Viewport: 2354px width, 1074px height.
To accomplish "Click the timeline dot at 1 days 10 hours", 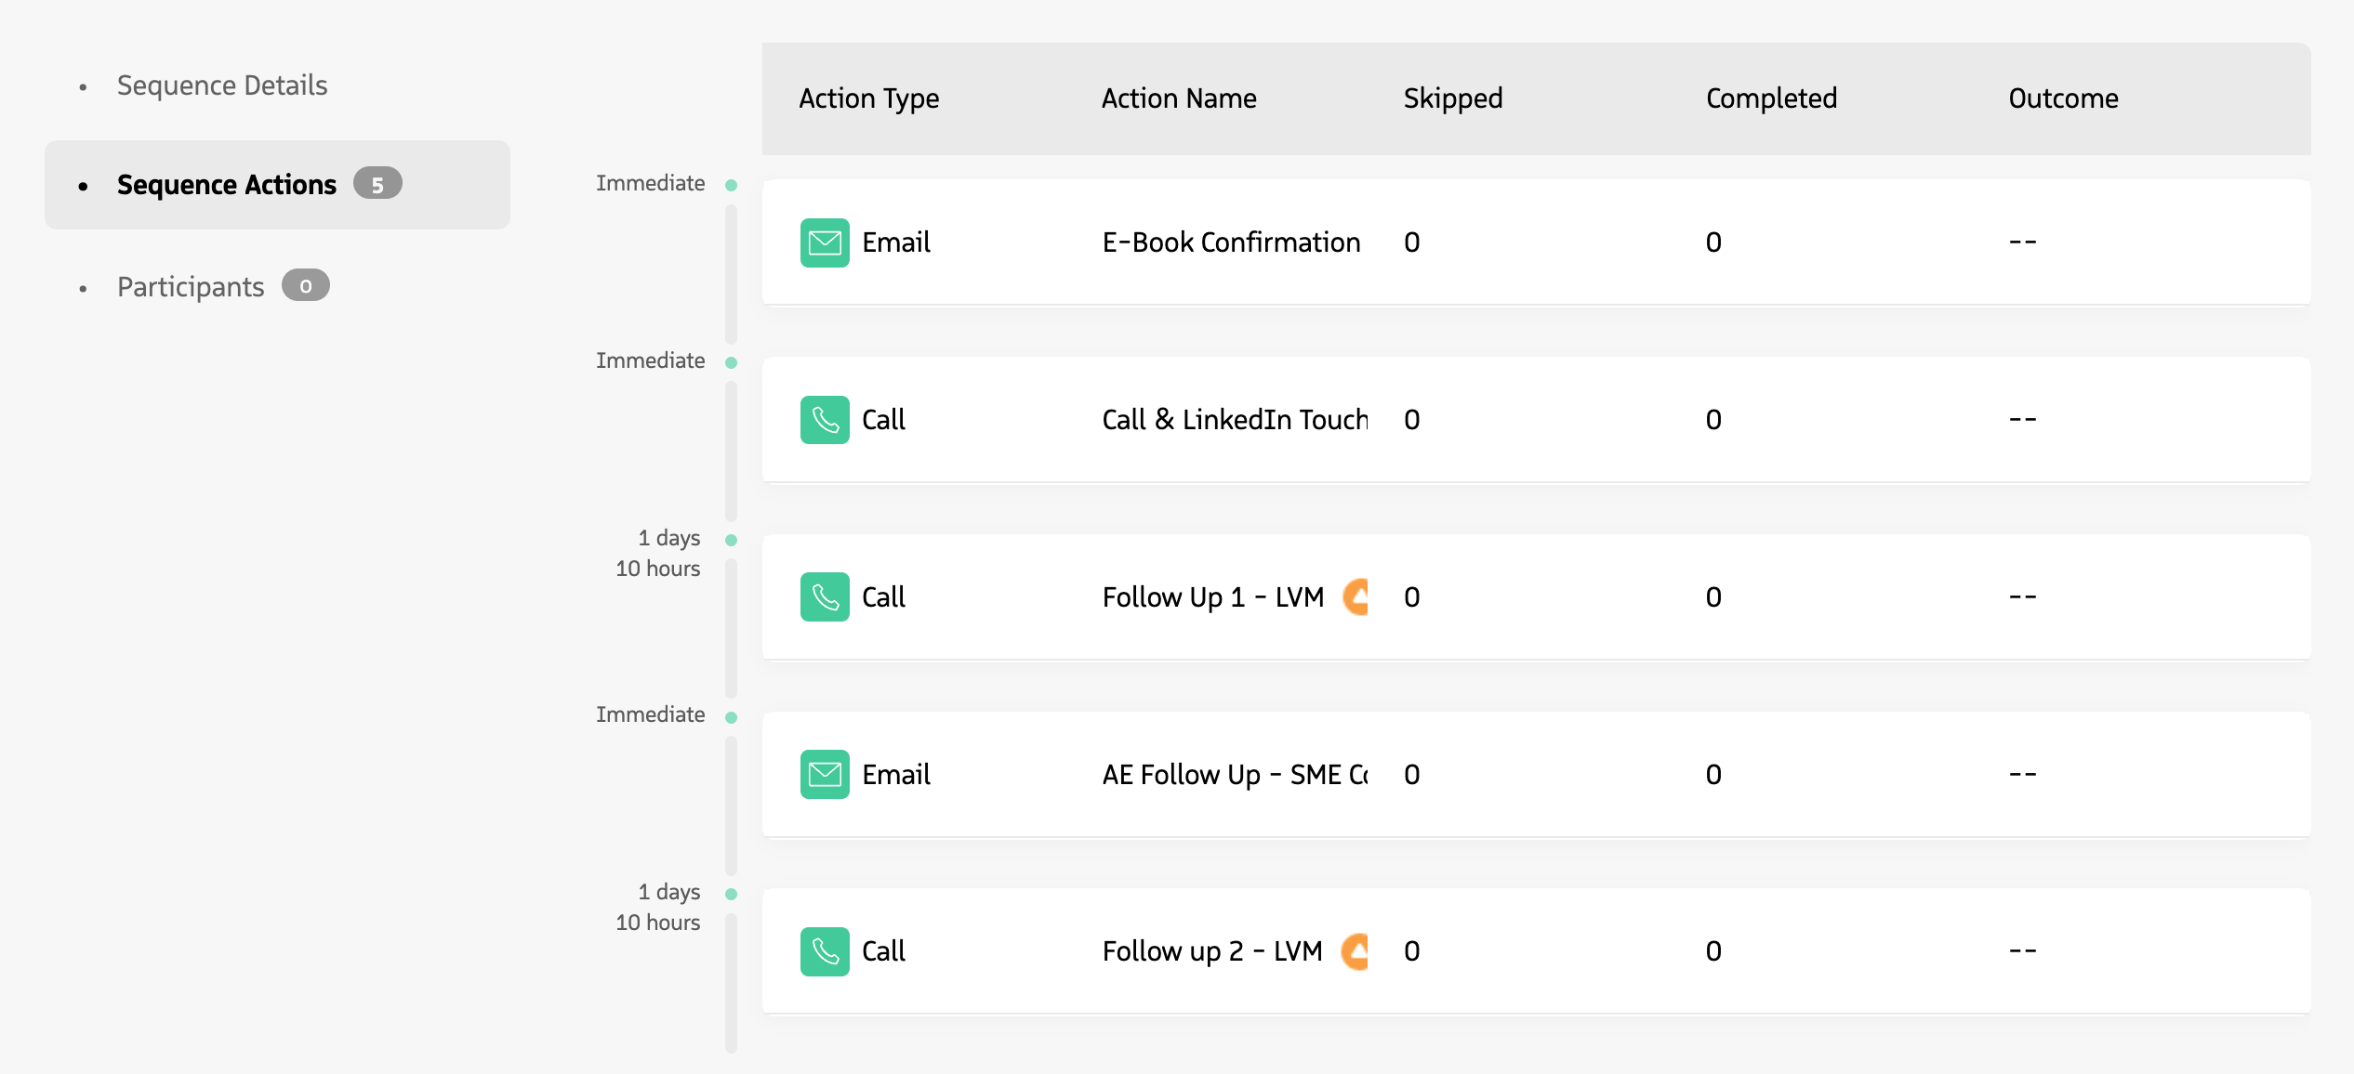I will 733,537.
